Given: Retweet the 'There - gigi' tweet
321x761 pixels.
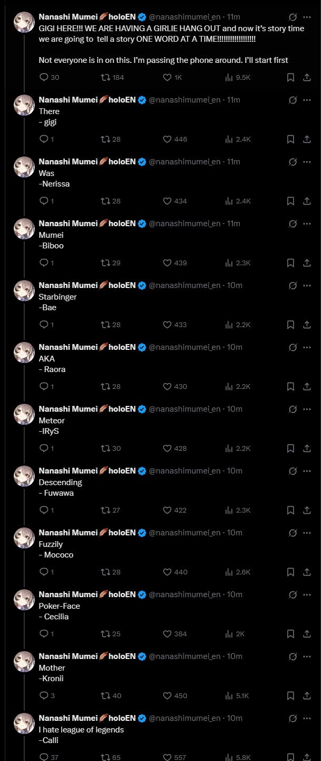Looking at the screenshot, I should pyautogui.click(x=105, y=139).
